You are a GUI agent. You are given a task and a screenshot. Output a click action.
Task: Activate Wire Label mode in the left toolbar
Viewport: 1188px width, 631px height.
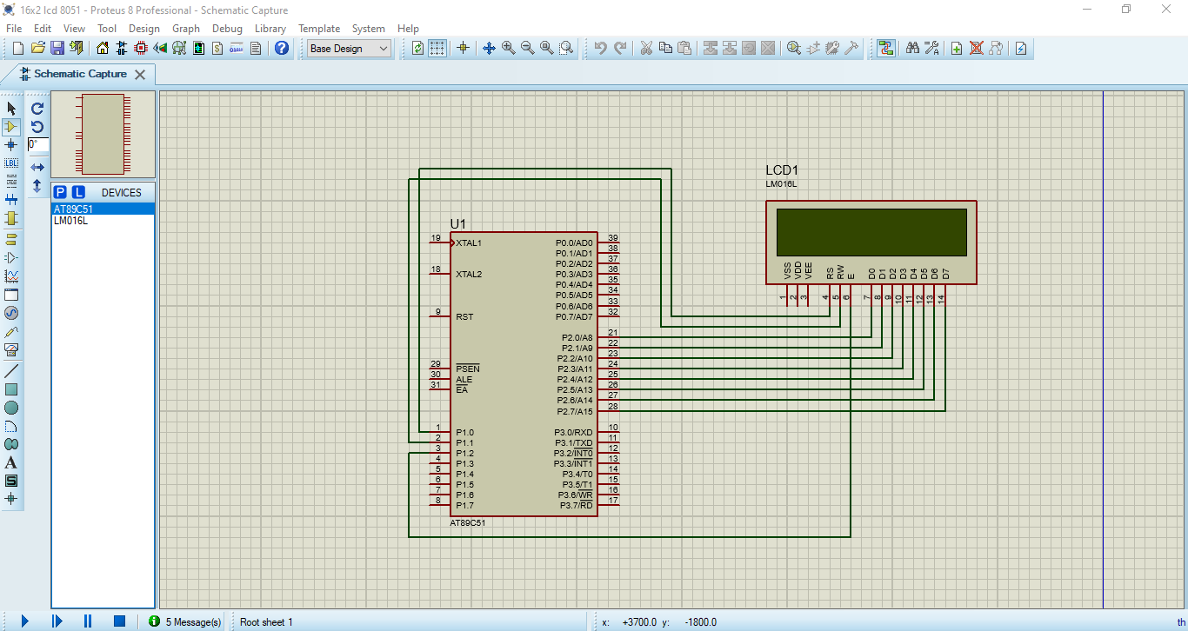click(11, 163)
